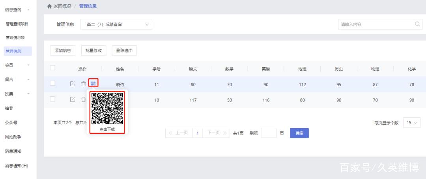Screen dimensions: 426x179
Task: Open 管理查询项目 in sidebar
Action: point(17,24)
